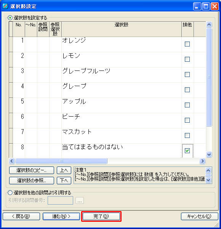
Task: Click table horizontal scrollbar right arrow
Action: click(203, 161)
